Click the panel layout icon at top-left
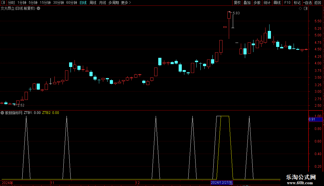Image resolution: width=324 pixels, height=186 pixels. click(3, 3)
